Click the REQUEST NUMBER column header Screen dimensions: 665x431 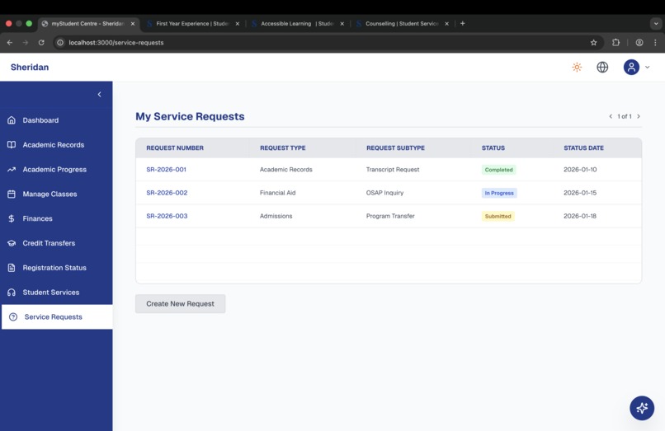point(175,148)
